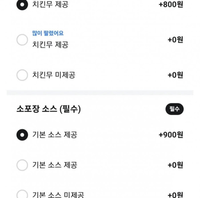Image resolution: width=200 pixels, height=198 pixels.
Task: Select the radio circle for 기본 소스 제공 +900원
Action: [x=22, y=135]
